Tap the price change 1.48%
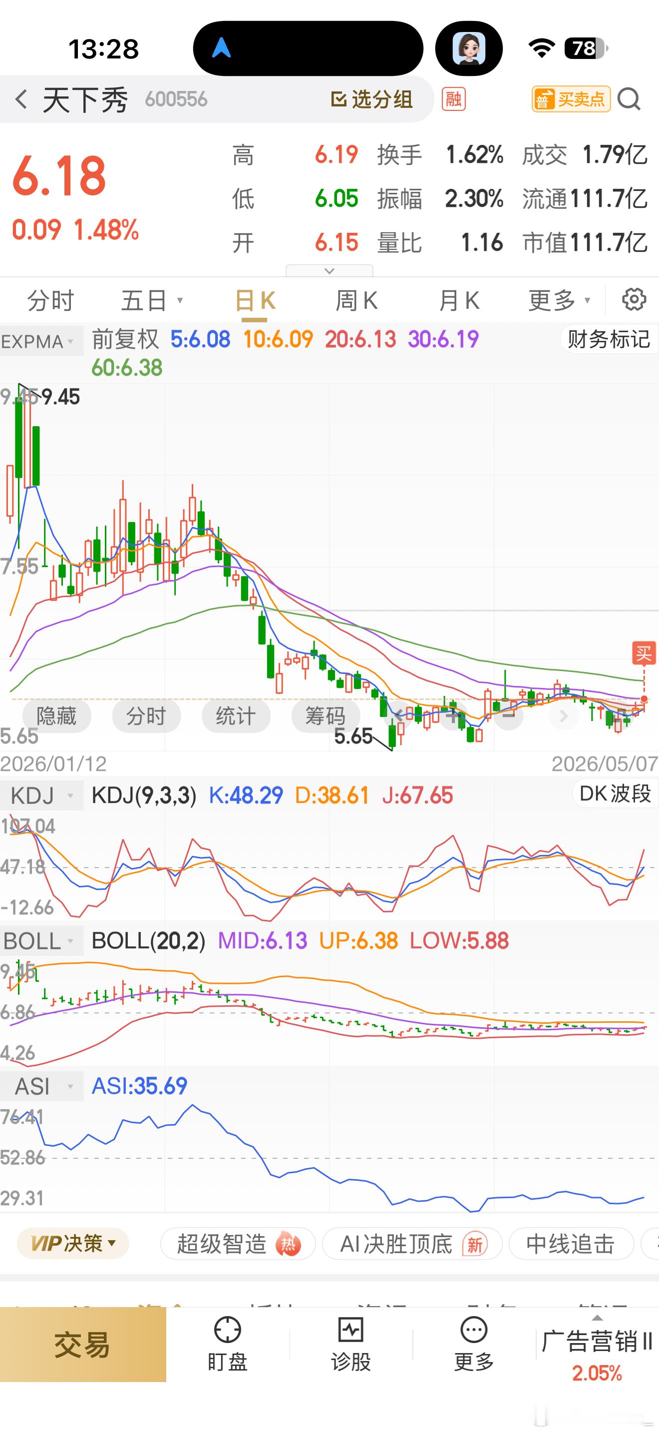659x1433 pixels. (106, 230)
